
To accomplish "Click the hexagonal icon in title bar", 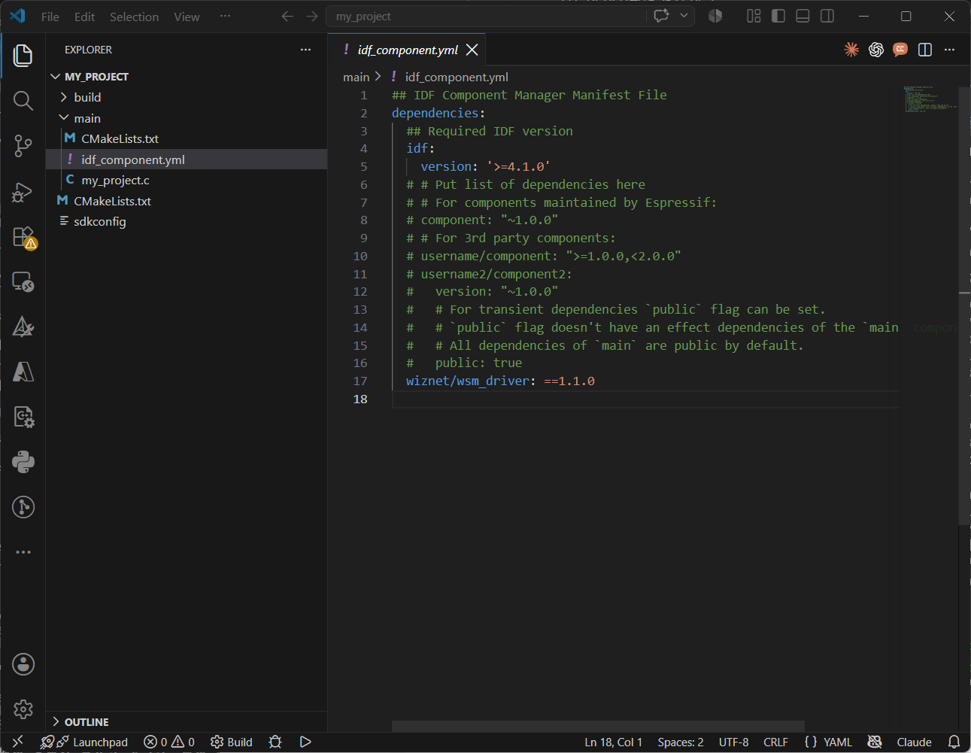I will (x=715, y=16).
